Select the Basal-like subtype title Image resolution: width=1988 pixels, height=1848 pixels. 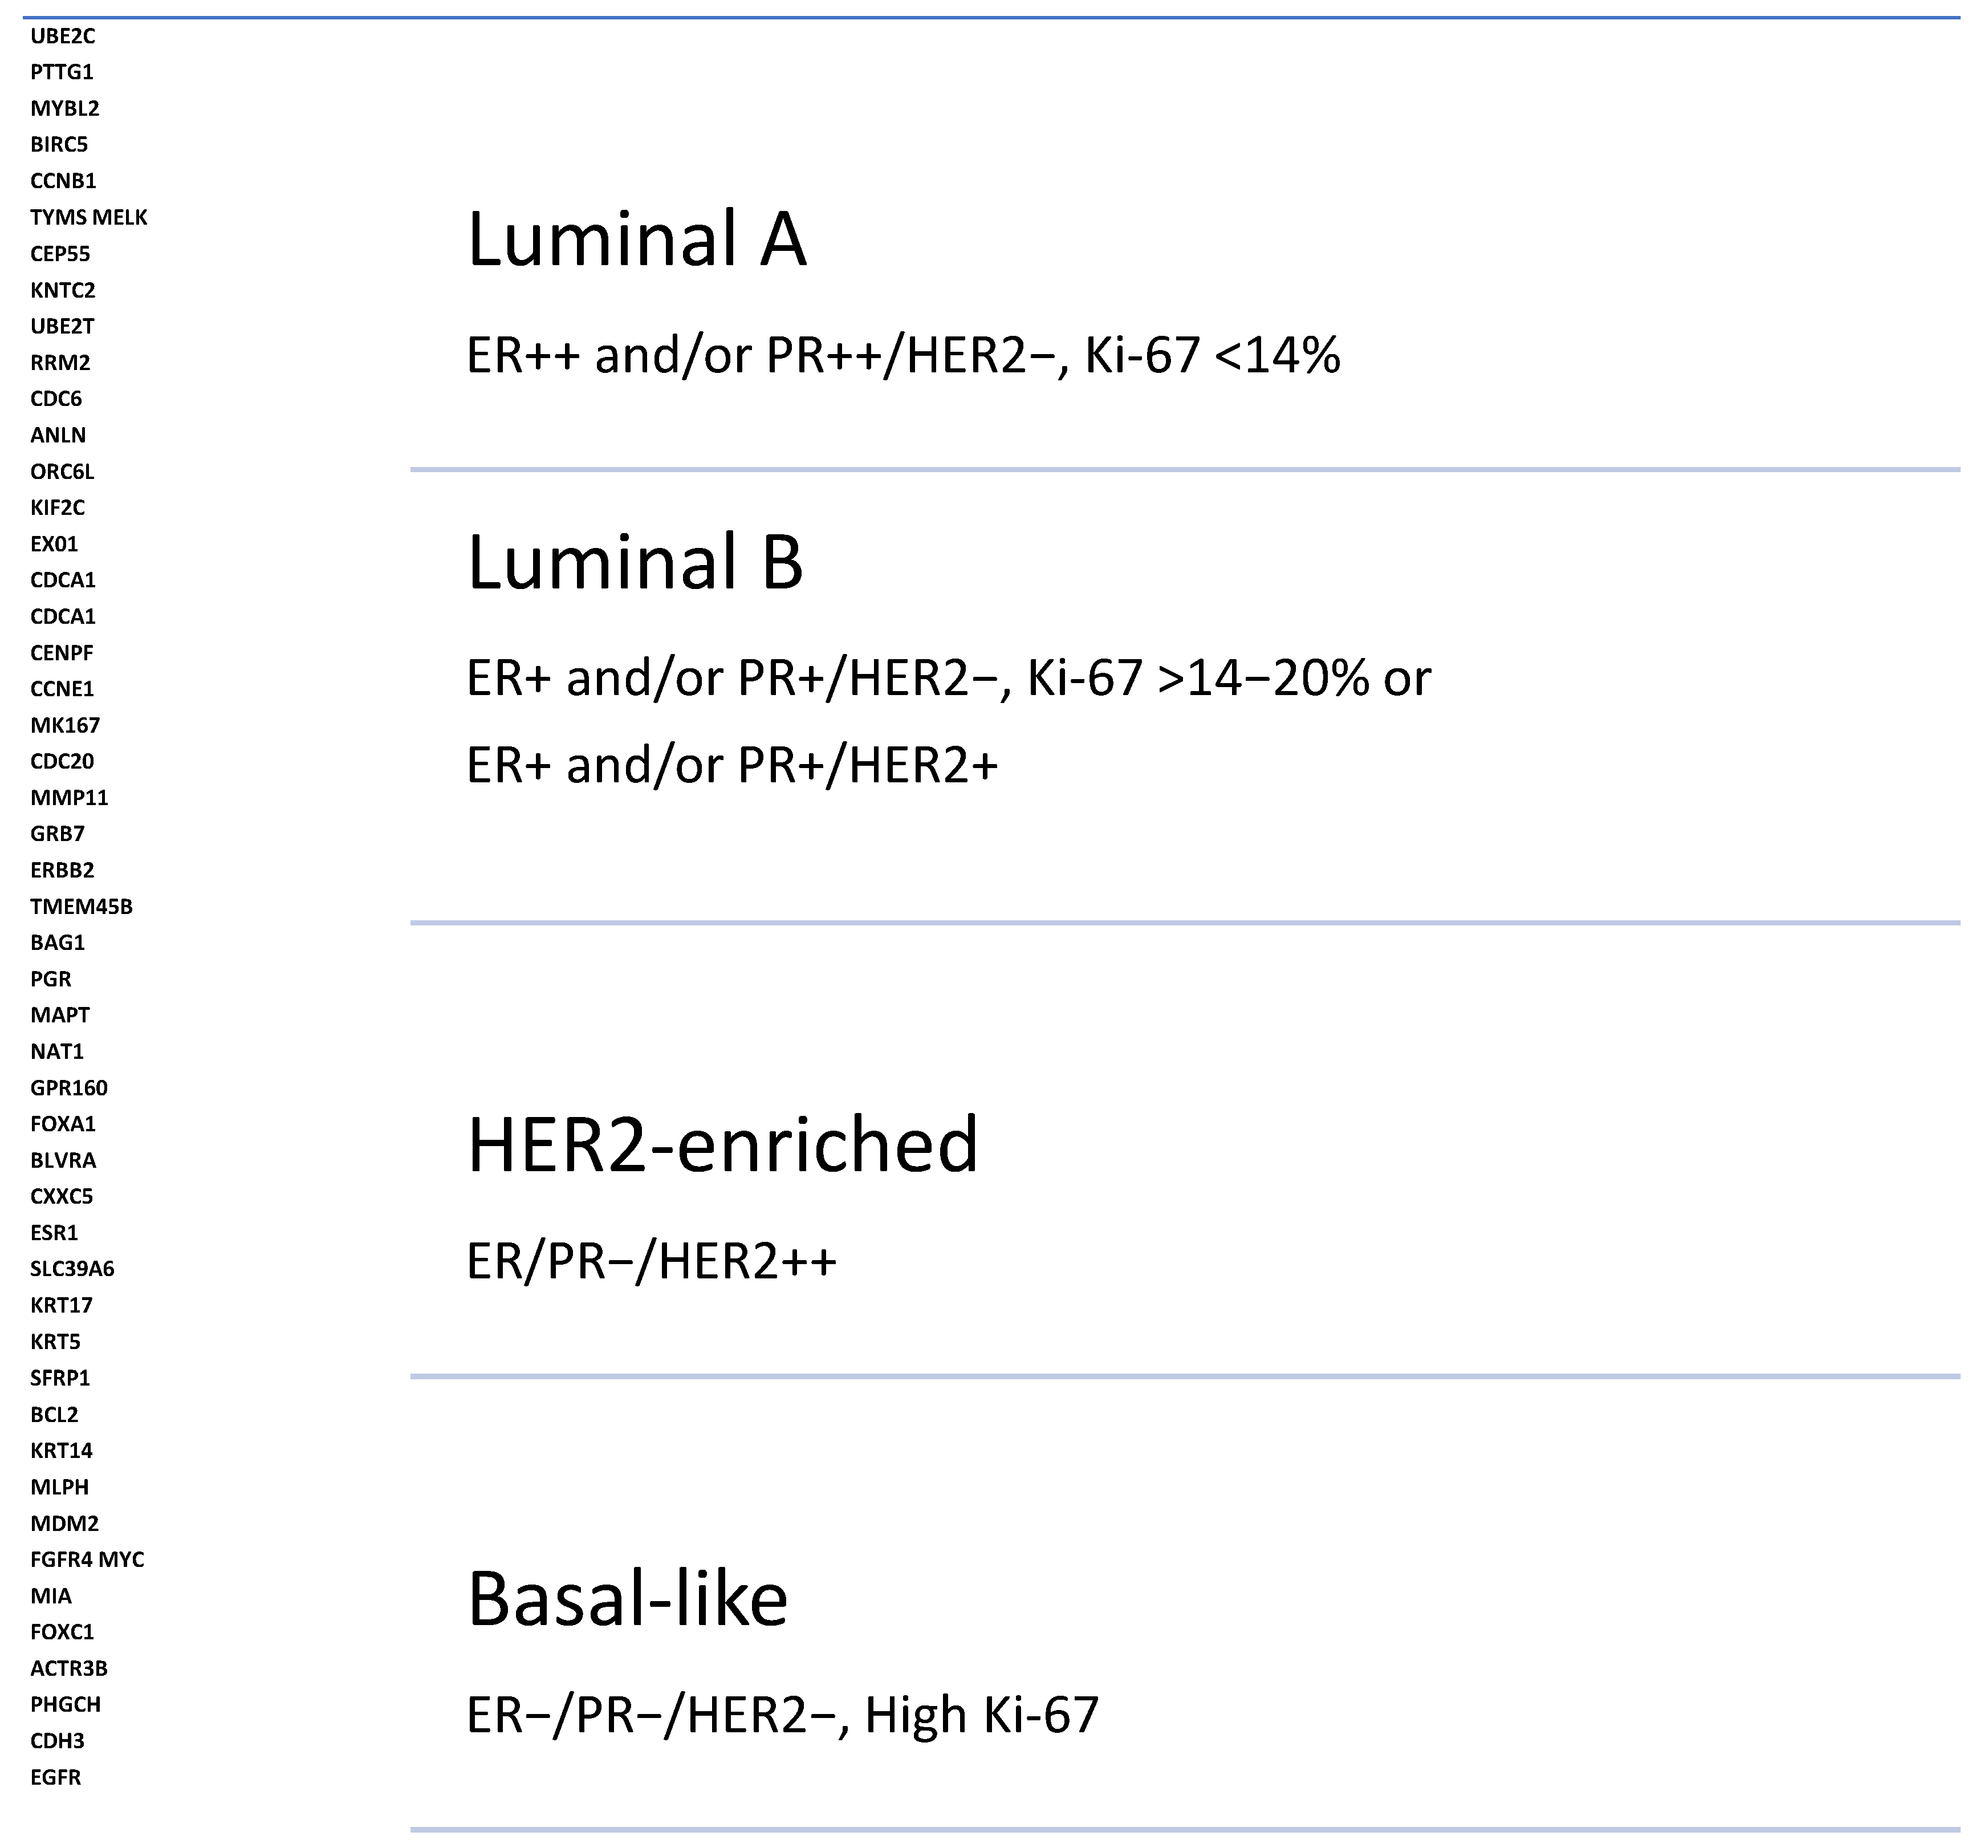coord(627,1599)
